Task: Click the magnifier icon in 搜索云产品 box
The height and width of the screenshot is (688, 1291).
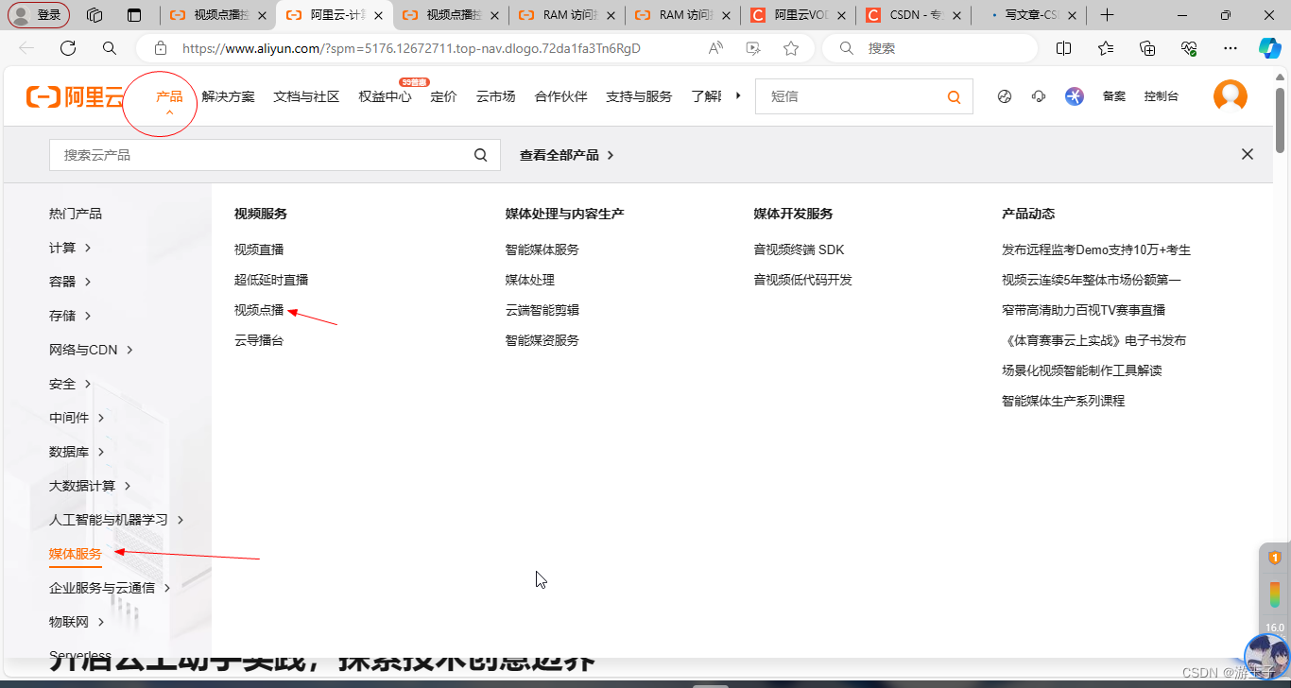Action: (481, 155)
